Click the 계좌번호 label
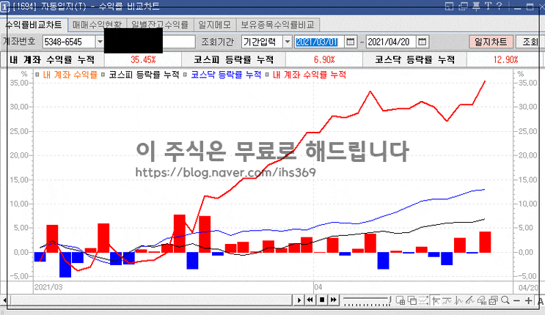The height and width of the screenshot is (315, 545). tap(19, 41)
